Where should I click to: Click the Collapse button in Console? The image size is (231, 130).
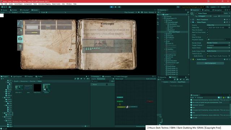click(x=200, y=97)
